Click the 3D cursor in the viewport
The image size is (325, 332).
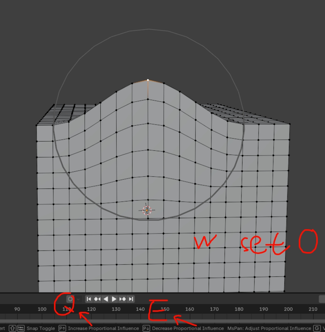click(x=147, y=210)
